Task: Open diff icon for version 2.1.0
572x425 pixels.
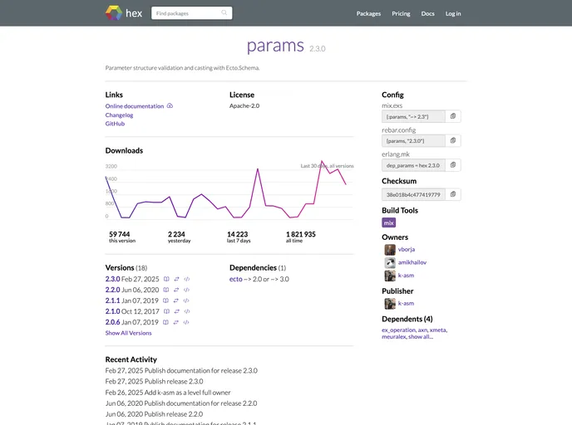Action: tap(177, 311)
